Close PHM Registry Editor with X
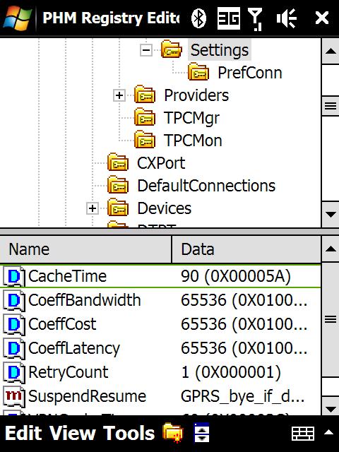This screenshot has width=339, height=452. pos(322,18)
